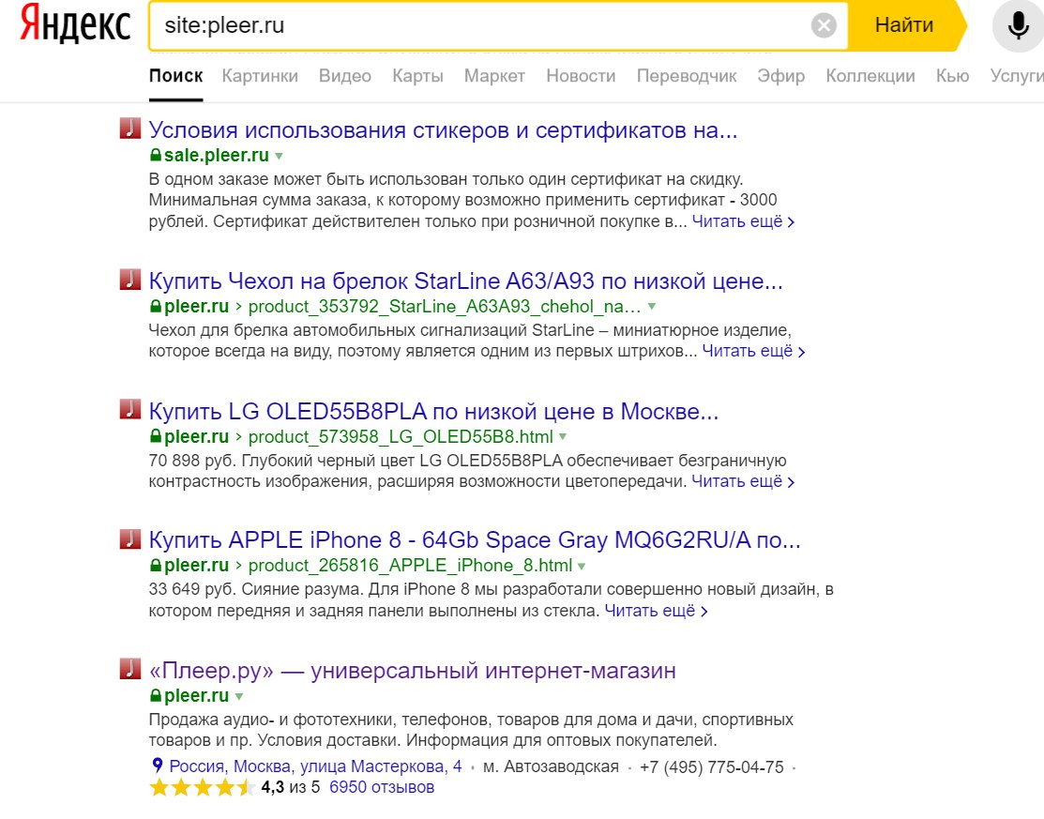This screenshot has height=819, width=1044.
Task: Click favicon beside LG OLED55B8PLA result
Action: pos(129,409)
